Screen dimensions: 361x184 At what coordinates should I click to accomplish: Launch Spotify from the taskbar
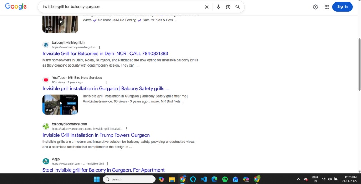pyautogui.click(x=225, y=179)
